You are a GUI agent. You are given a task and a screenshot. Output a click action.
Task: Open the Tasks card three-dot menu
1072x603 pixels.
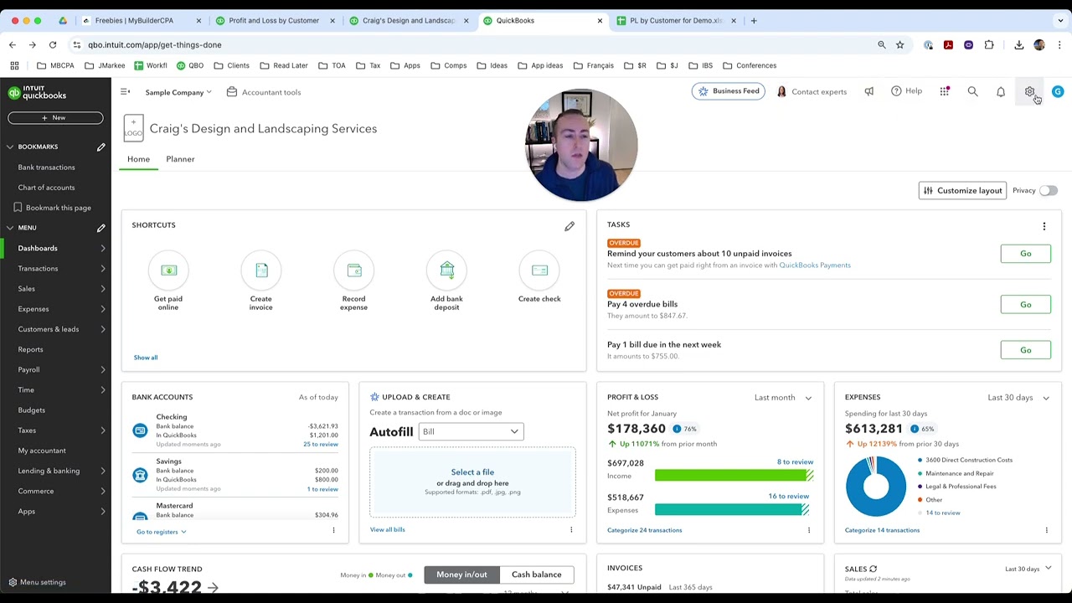[x=1044, y=226]
